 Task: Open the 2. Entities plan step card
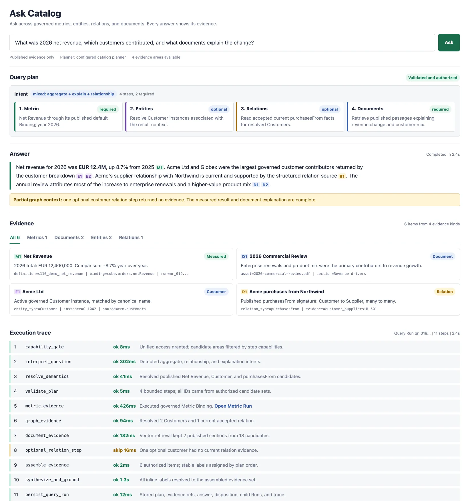coord(179,117)
